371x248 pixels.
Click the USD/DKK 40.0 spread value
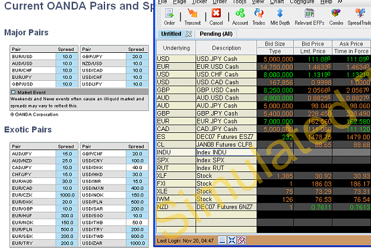tap(137, 168)
